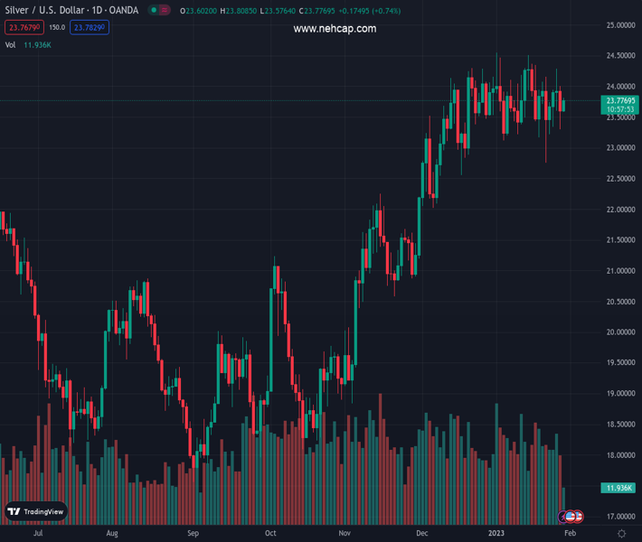Screen dimensions: 642x542
Task: Click the volume value tag 11.936K
Action: pyautogui.click(x=619, y=488)
